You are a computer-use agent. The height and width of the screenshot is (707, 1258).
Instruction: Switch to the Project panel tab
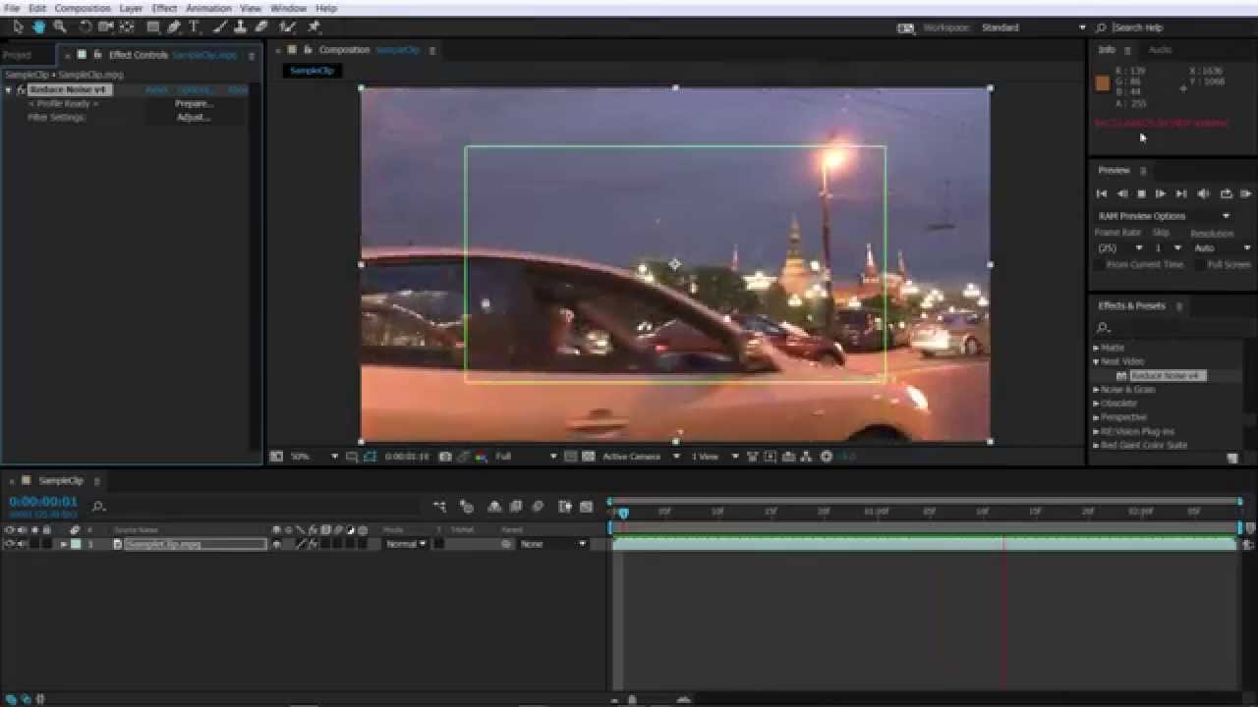pyautogui.click(x=17, y=55)
